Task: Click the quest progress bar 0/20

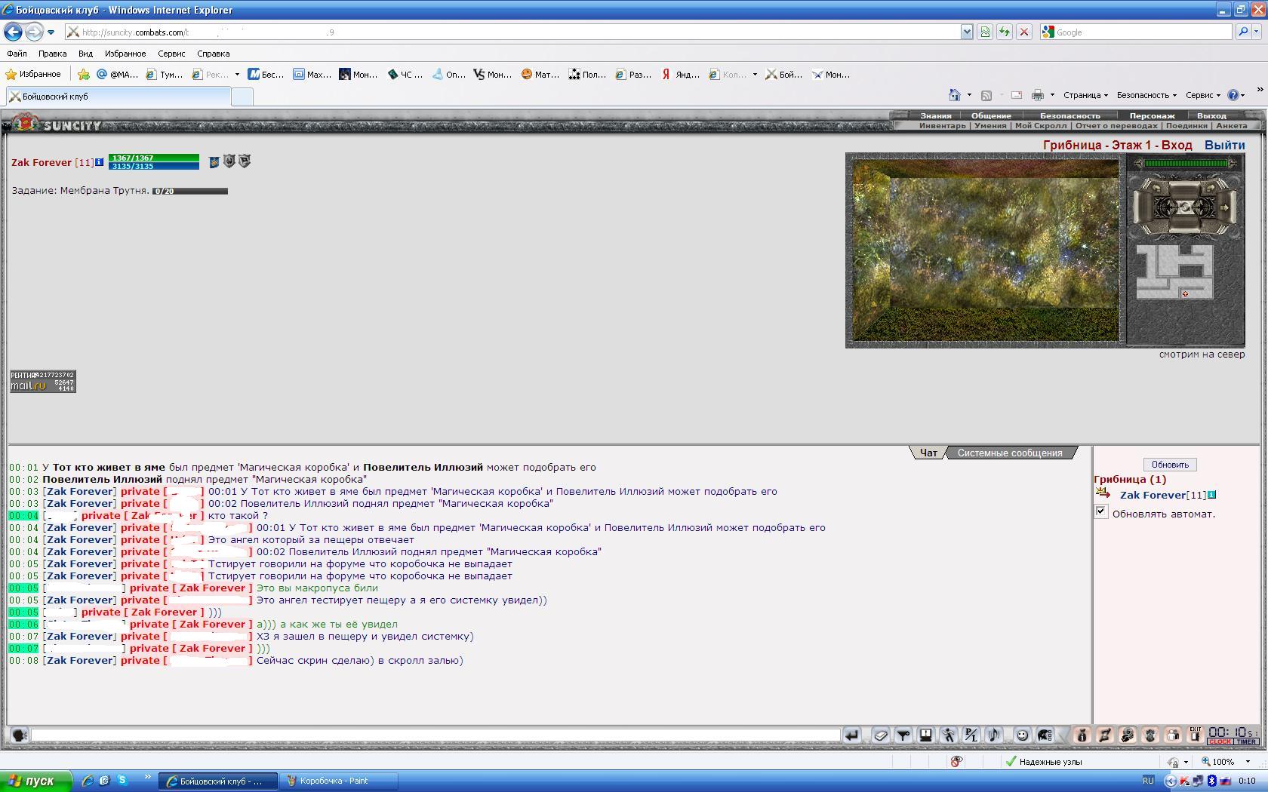Action: (x=190, y=191)
